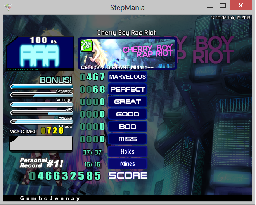Click the Stream radar bar

[x=42, y=87]
